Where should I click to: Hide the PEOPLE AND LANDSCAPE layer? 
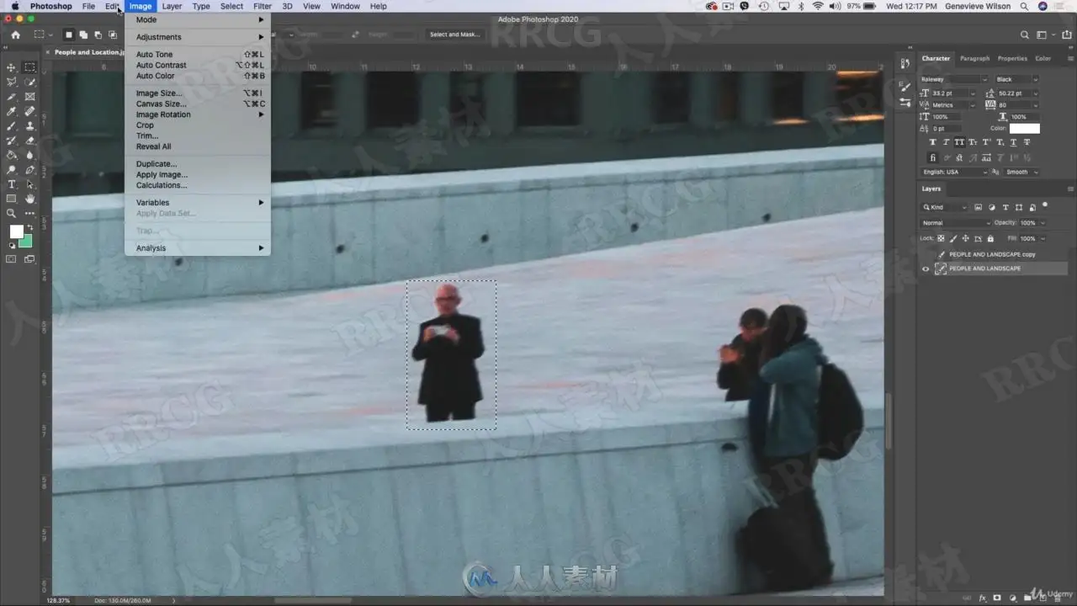point(926,268)
